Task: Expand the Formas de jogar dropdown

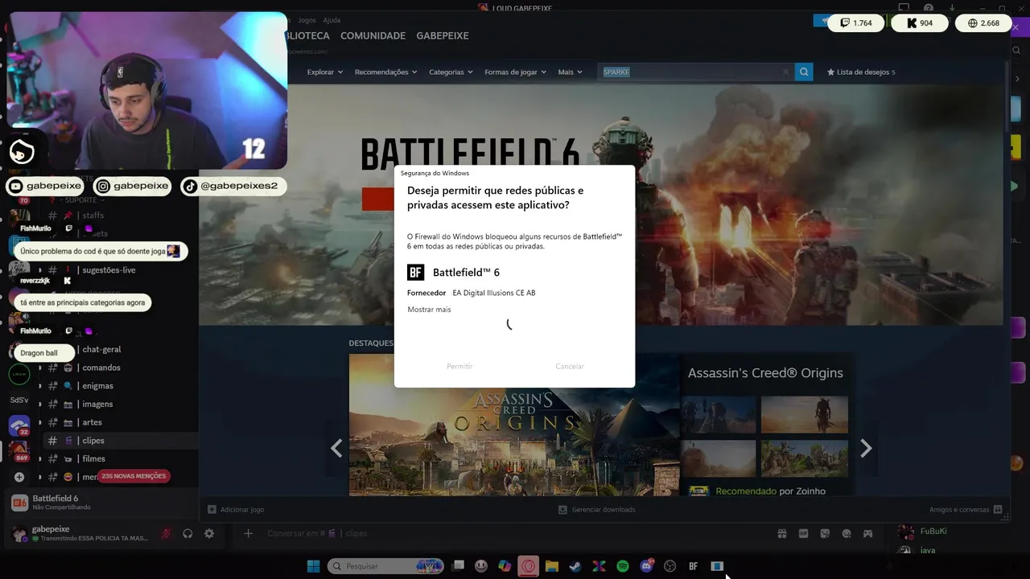Action: tap(515, 72)
